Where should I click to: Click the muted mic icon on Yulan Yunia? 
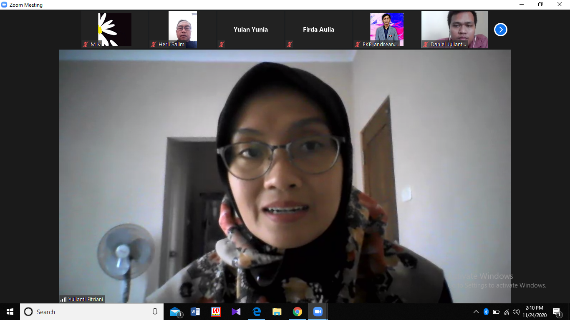222,44
